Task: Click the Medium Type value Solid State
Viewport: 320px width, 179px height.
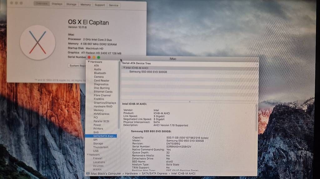Action: point(172,165)
